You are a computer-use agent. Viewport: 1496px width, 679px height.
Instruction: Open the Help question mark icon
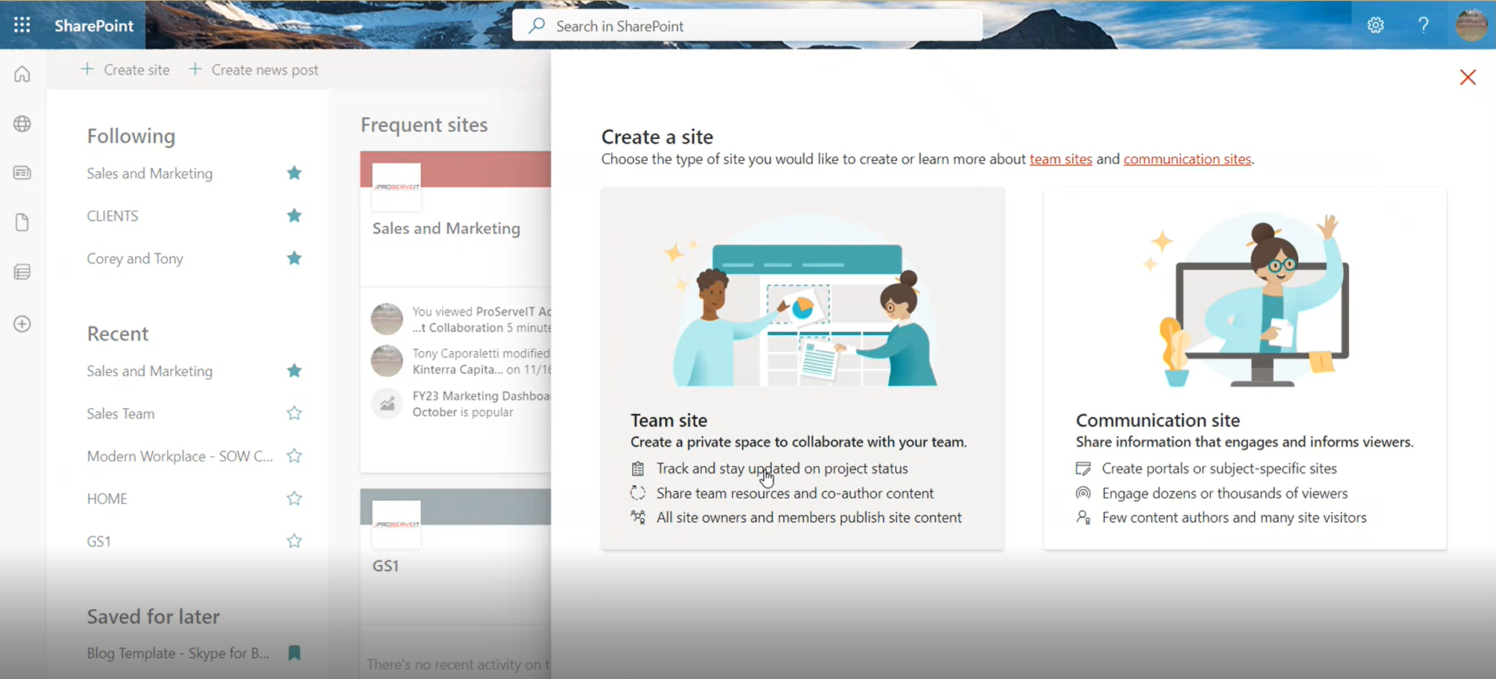click(1423, 25)
